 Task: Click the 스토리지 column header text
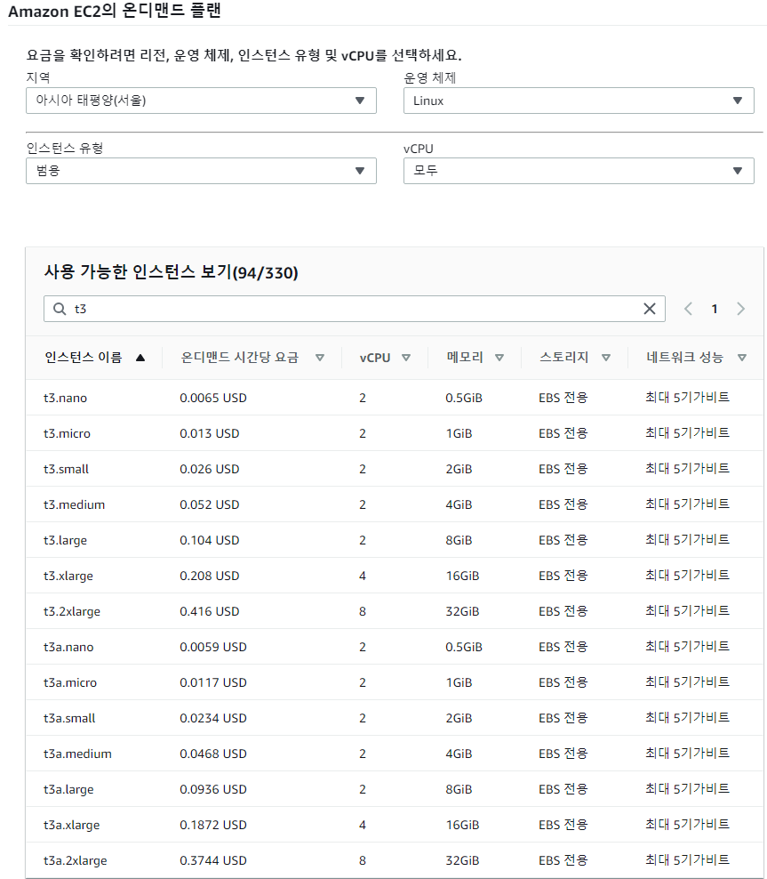coord(563,357)
